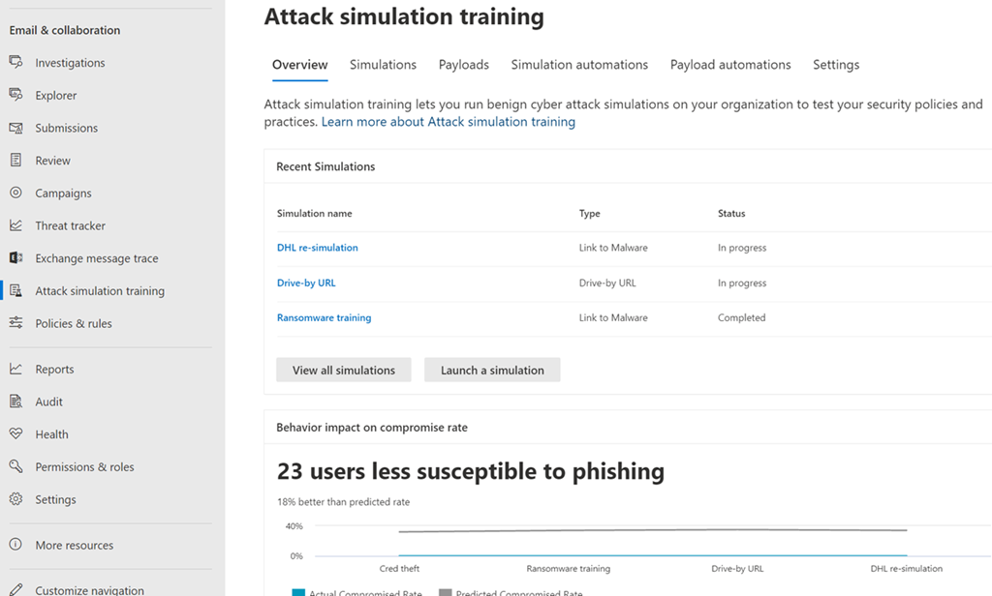The width and height of the screenshot is (992, 596).
Task: Go to Simulation automations tab
Action: (579, 65)
